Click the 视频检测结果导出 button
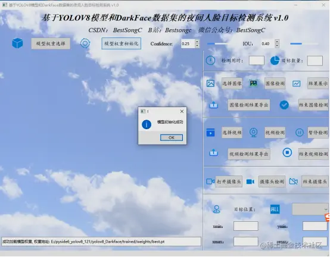330x257 pixels. (249, 154)
